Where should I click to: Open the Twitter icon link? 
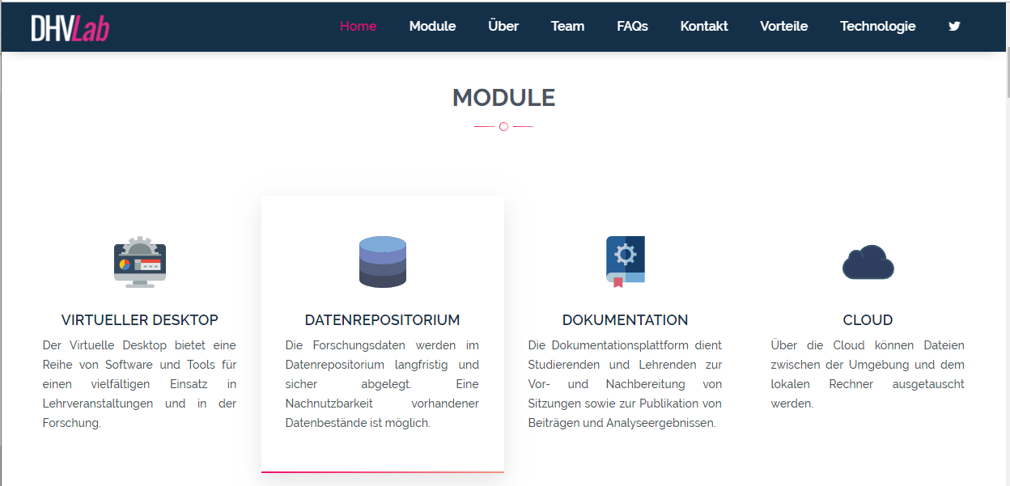954,26
